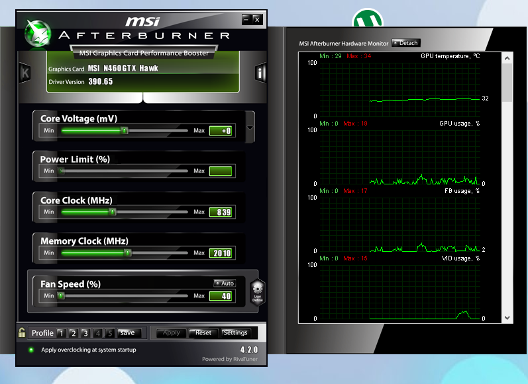
Task: Click the GPU temperature graph
Action: tap(399, 89)
